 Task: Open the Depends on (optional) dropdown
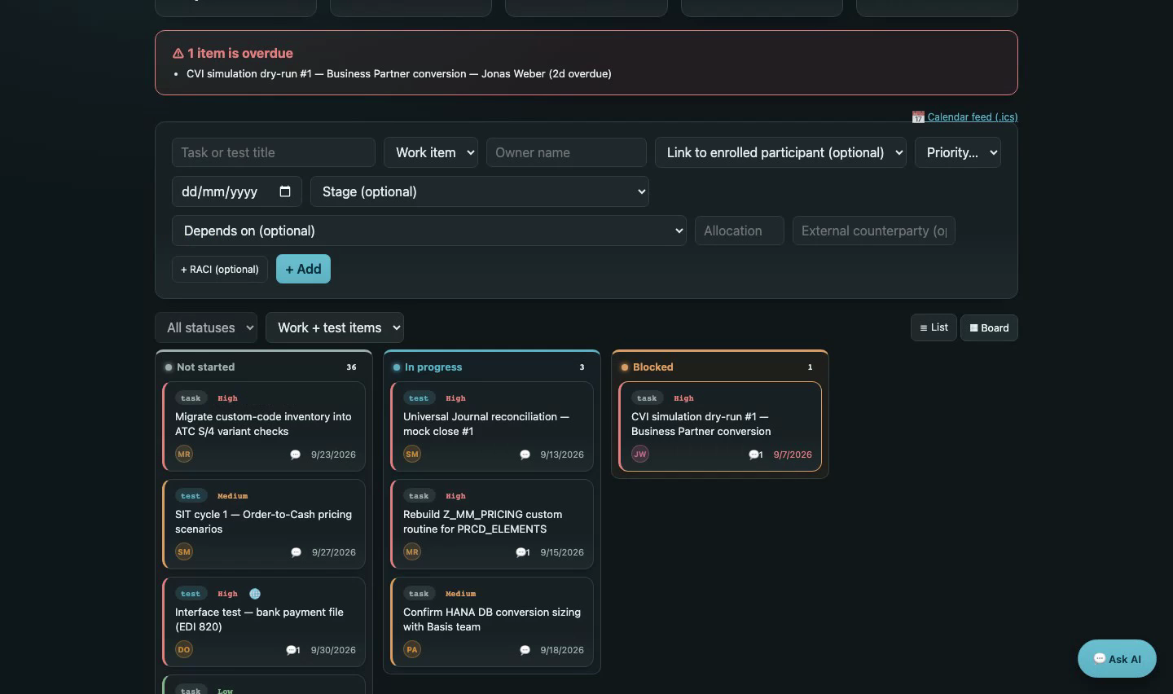point(429,231)
